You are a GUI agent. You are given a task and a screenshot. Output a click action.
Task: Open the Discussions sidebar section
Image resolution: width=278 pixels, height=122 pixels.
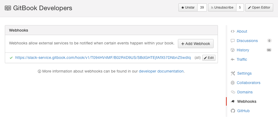[x=247, y=41]
